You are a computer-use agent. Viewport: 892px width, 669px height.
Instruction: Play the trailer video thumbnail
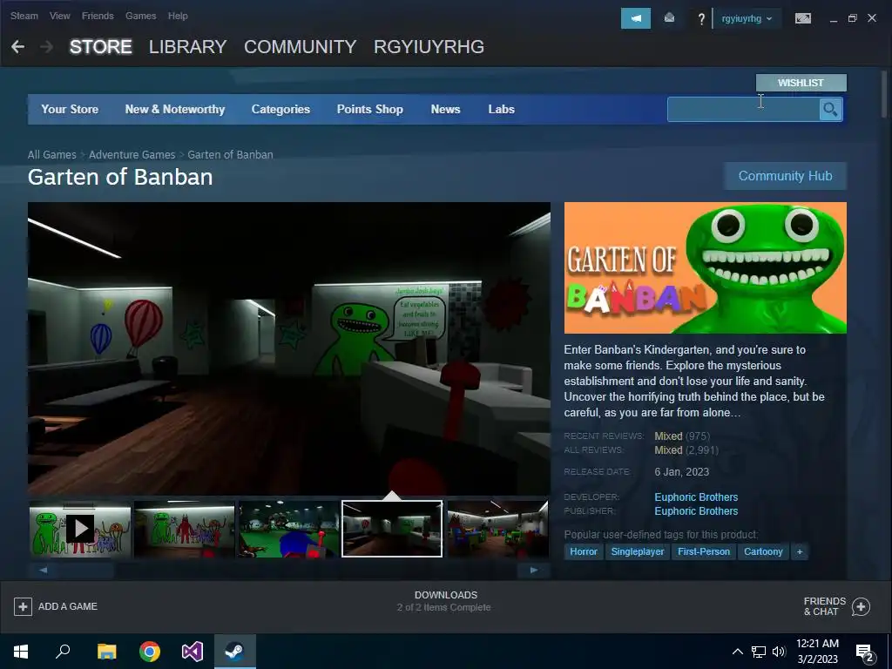tap(80, 529)
